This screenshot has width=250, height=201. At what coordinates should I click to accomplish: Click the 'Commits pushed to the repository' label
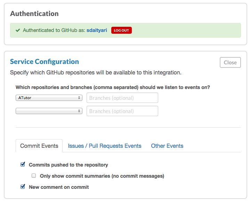(68, 165)
